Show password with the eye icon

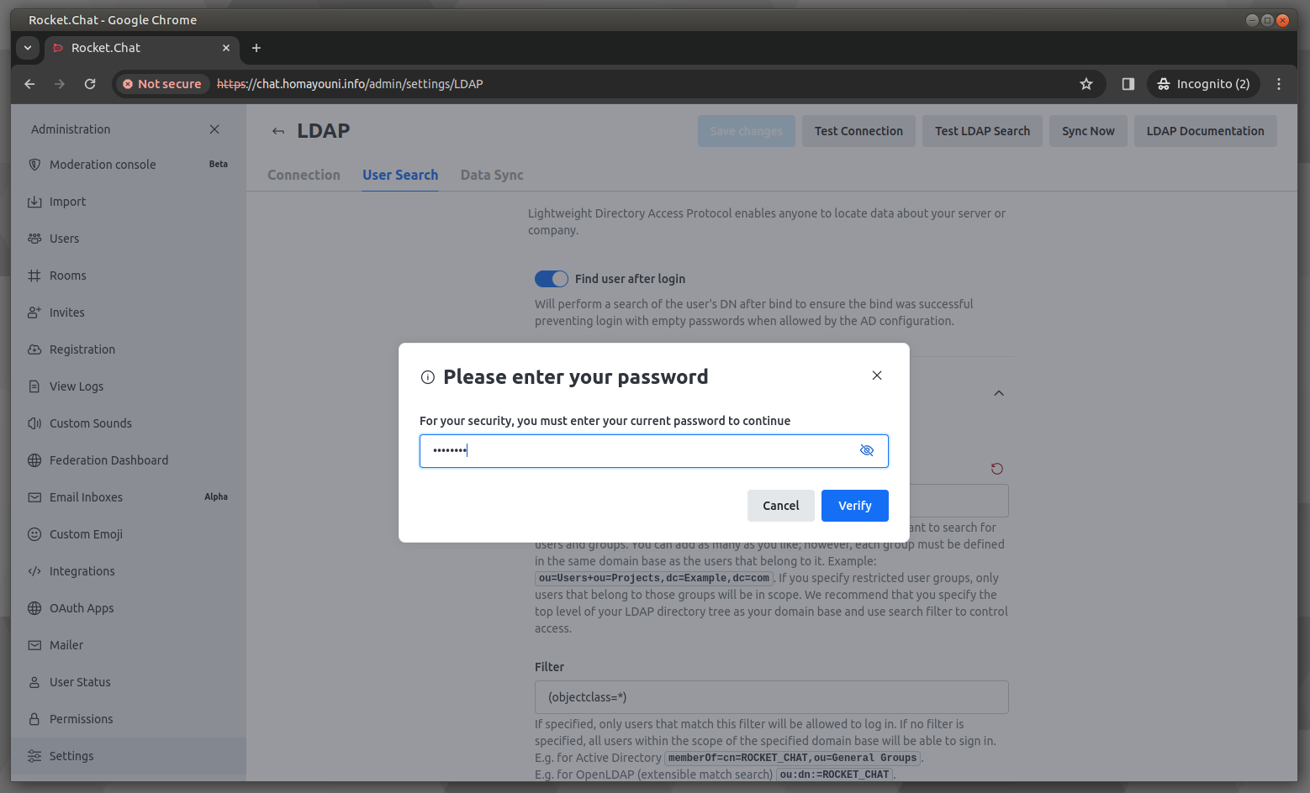pyautogui.click(x=867, y=450)
